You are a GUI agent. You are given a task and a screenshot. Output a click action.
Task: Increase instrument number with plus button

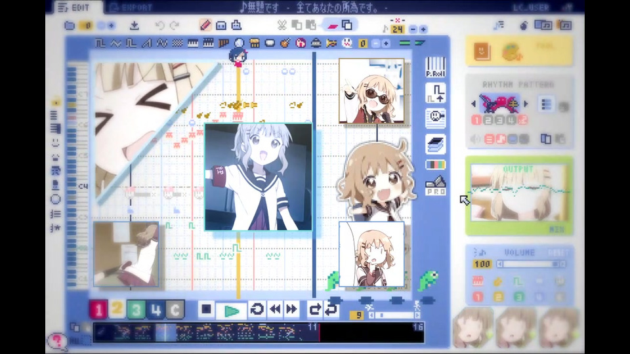pos(386,43)
